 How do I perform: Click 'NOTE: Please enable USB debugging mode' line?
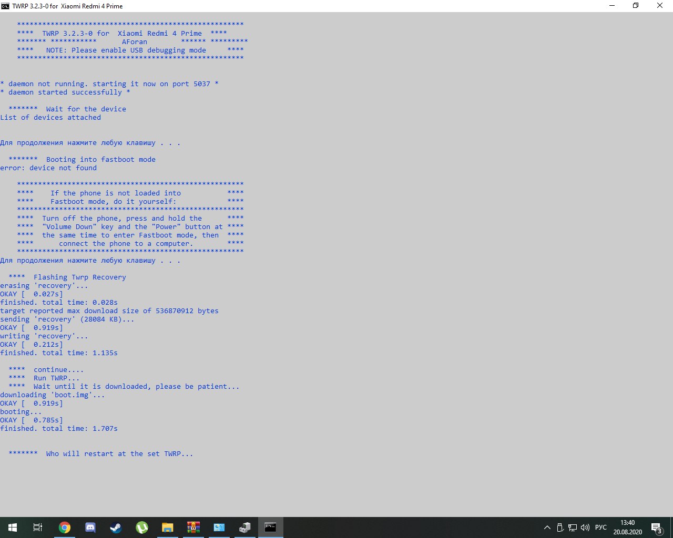pos(126,50)
